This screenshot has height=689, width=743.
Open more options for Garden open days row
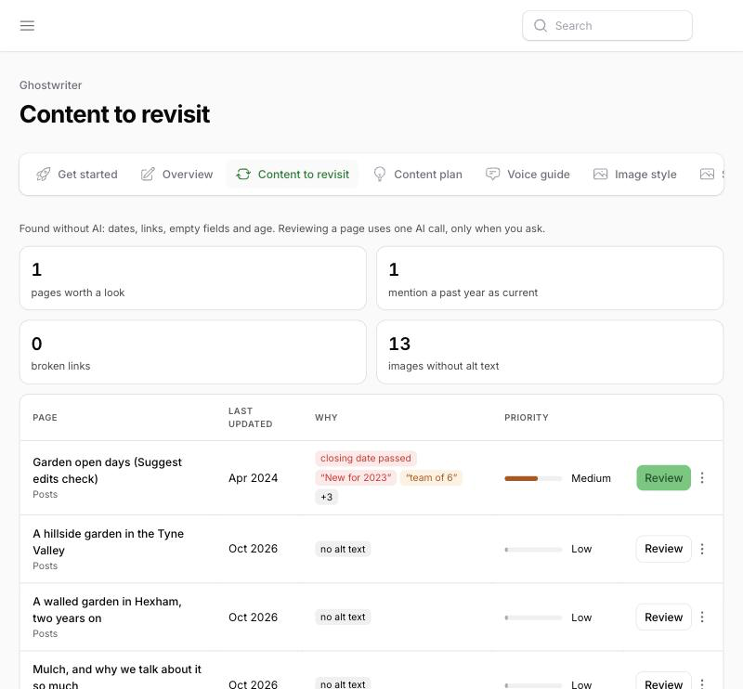(702, 477)
